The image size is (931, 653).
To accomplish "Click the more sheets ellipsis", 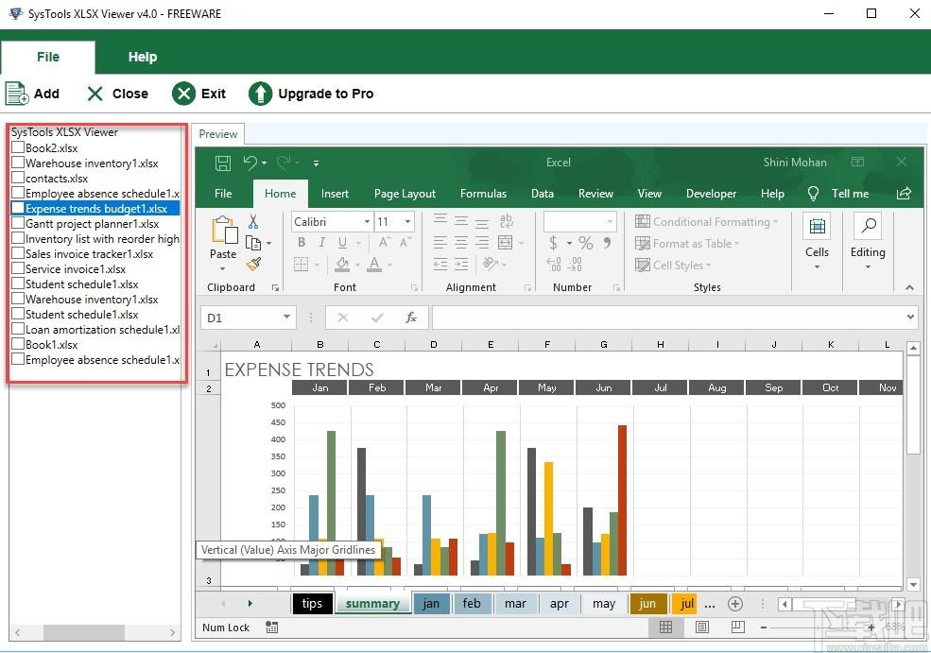I will [710, 604].
